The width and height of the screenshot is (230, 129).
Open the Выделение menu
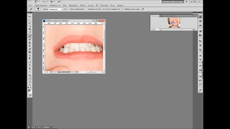click(x=73, y=5)
